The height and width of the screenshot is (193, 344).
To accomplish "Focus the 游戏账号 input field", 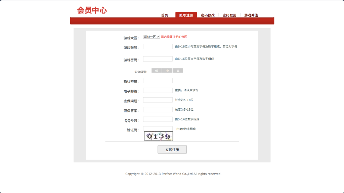I will click(158, 46).
